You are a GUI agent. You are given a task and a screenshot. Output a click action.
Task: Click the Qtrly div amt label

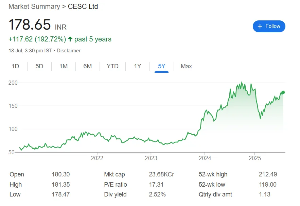pyautogui.click(x=215, y=194)
